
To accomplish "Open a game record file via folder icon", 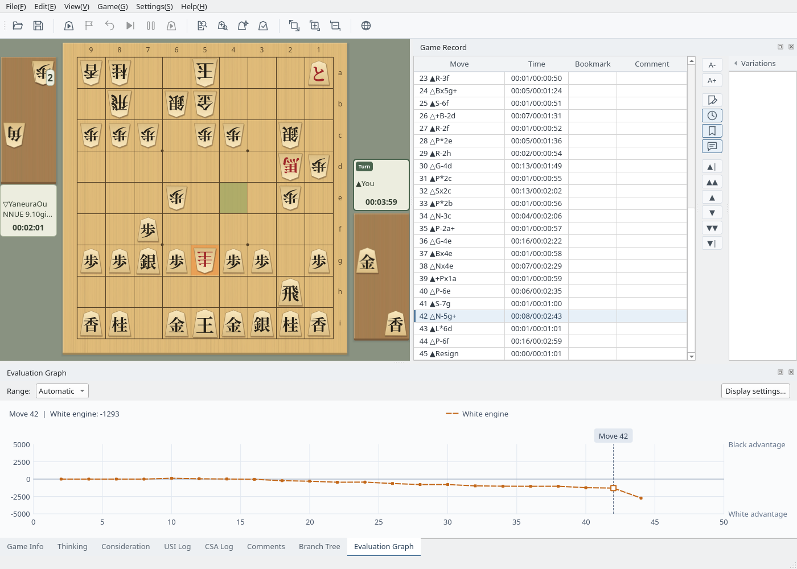I will (18, 26).
